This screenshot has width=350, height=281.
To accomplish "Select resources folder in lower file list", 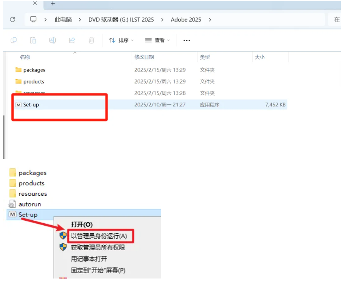I will (x=33, y=194).
